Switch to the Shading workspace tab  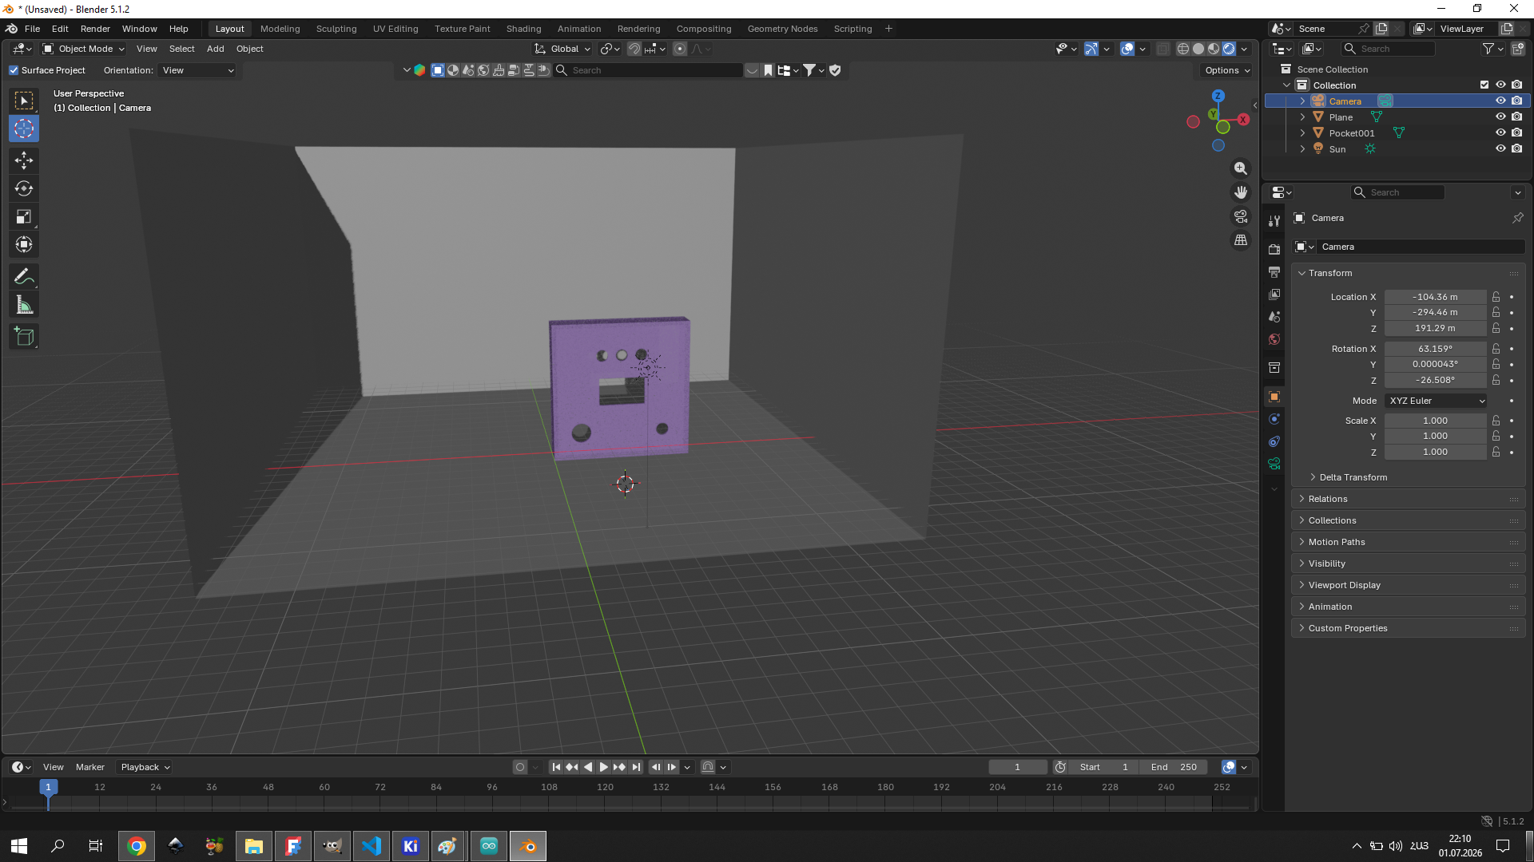(523, 29)
